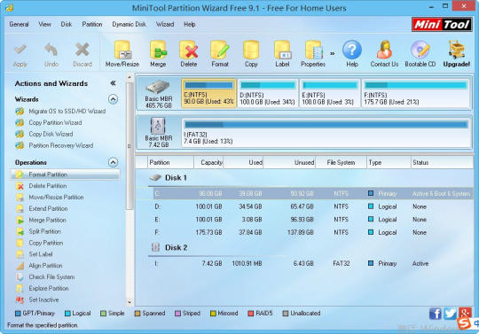Choose Merge Partition in Operations

[x=47, y=220]
